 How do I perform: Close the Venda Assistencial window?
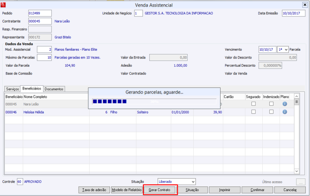coord(305,5)
